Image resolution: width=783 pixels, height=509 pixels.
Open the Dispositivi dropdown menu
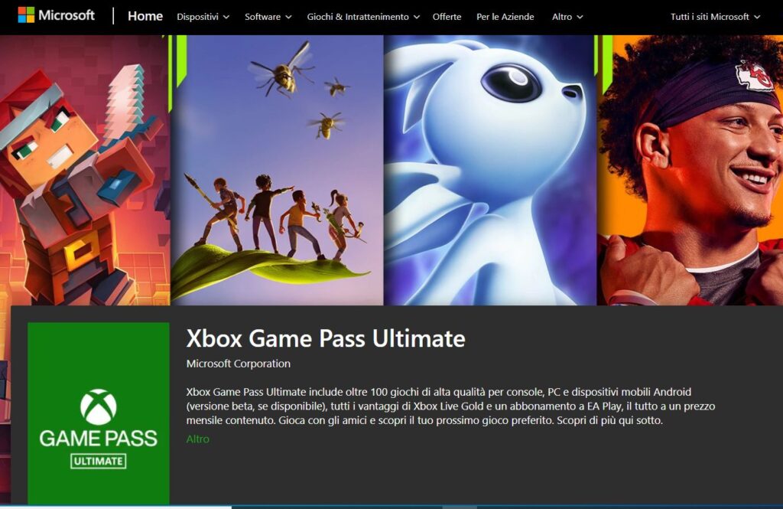pos(203,17)
